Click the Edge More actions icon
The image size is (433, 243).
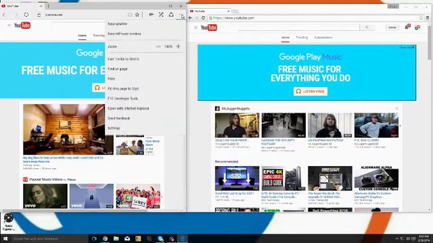181,15
